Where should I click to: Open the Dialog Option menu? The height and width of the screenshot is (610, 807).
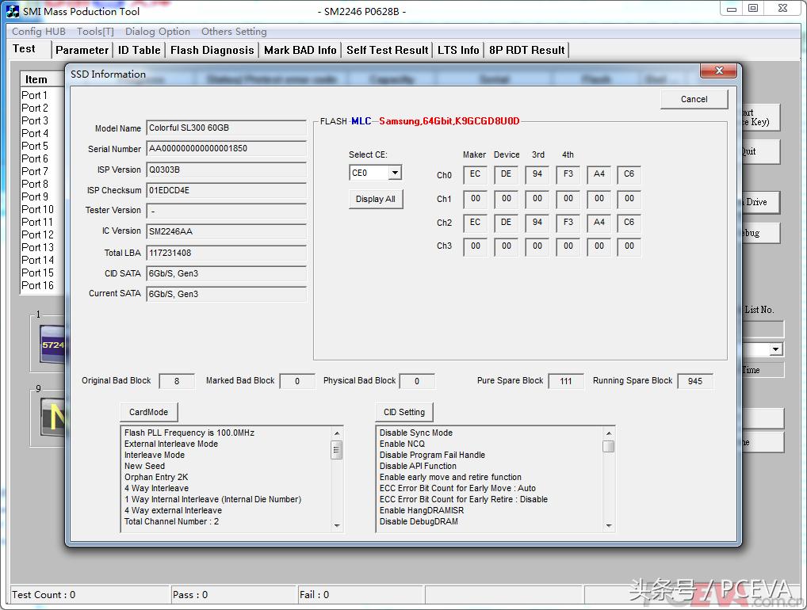157,32
